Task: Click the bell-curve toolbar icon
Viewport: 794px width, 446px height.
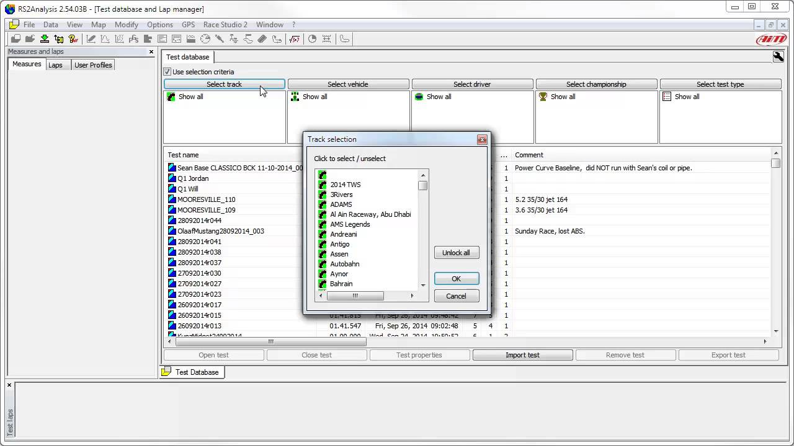Action: pyautogui.click(x=105, y=38)
